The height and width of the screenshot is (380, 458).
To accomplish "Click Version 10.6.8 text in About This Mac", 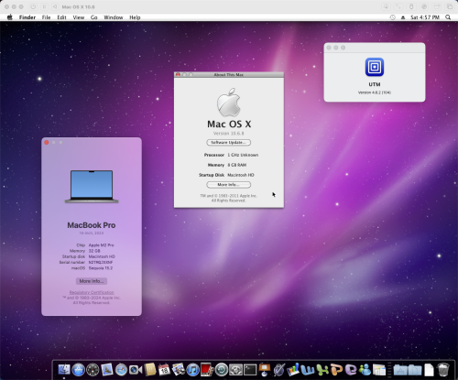I will [228, 134].
